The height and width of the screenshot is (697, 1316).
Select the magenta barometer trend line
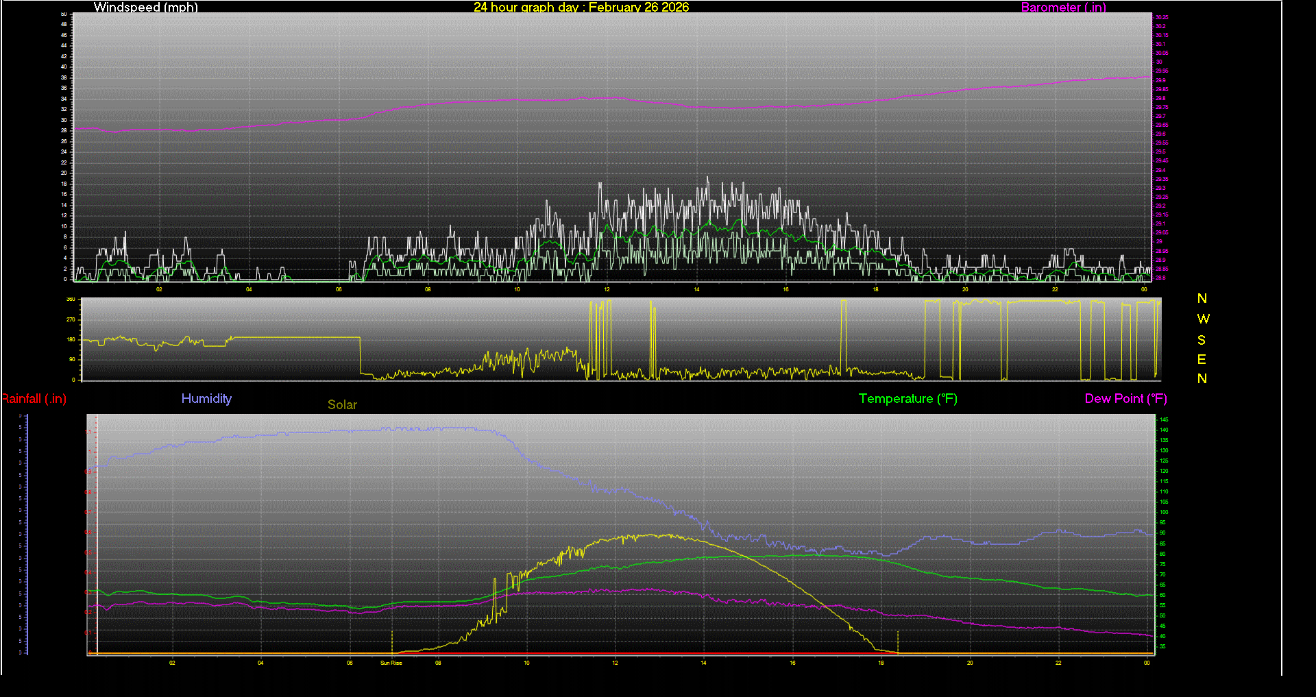click(x=617, y=97)
